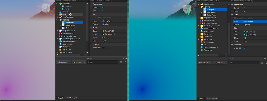Toggle Archivable checkbox in teal-fog window
Image resolution: width=267 pixels, height=101 pixels.
coord(245,48)
